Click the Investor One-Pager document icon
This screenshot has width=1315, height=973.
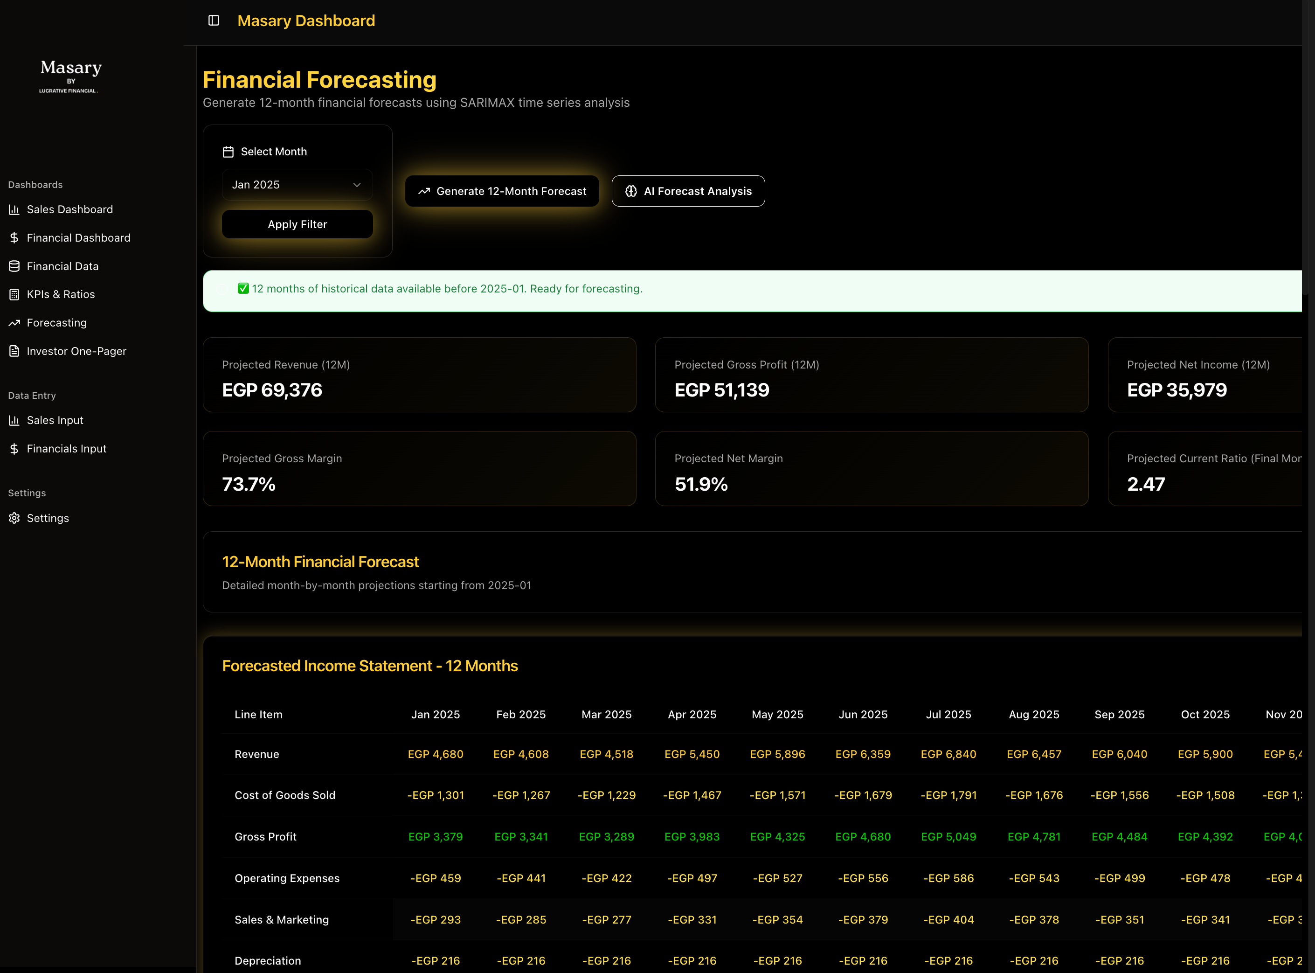coord(14,351)
